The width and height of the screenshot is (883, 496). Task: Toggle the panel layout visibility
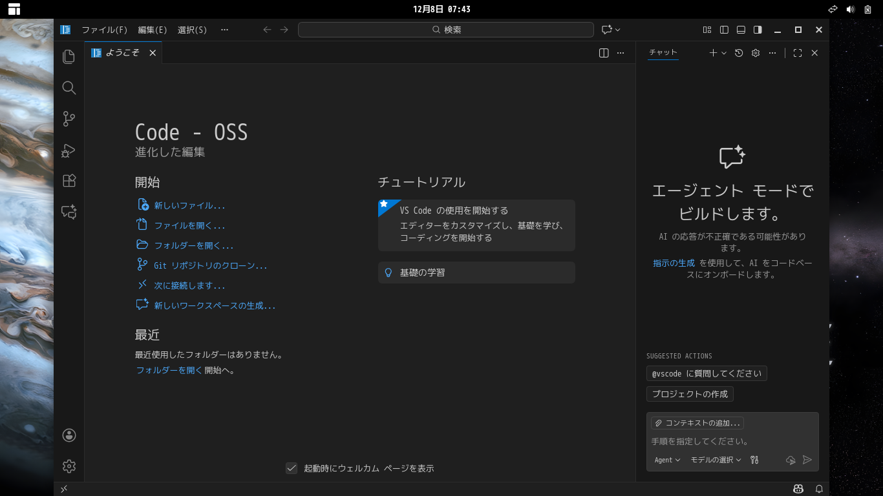click(741, 29)
